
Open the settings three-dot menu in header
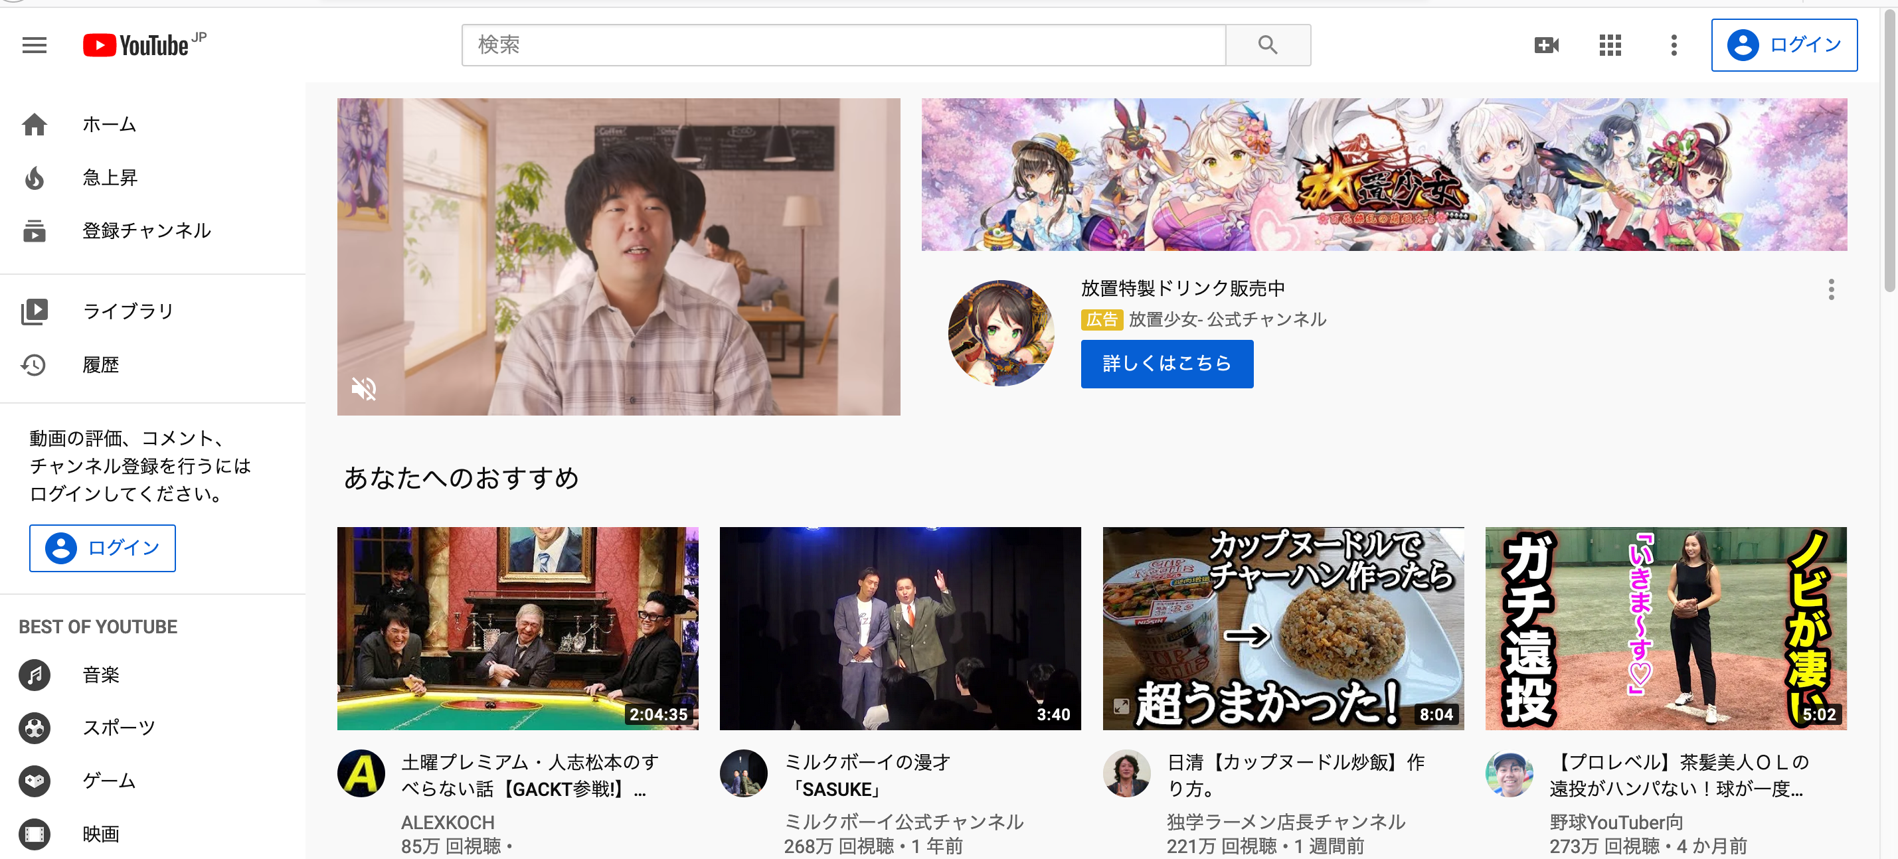[x=1674, y=46]
